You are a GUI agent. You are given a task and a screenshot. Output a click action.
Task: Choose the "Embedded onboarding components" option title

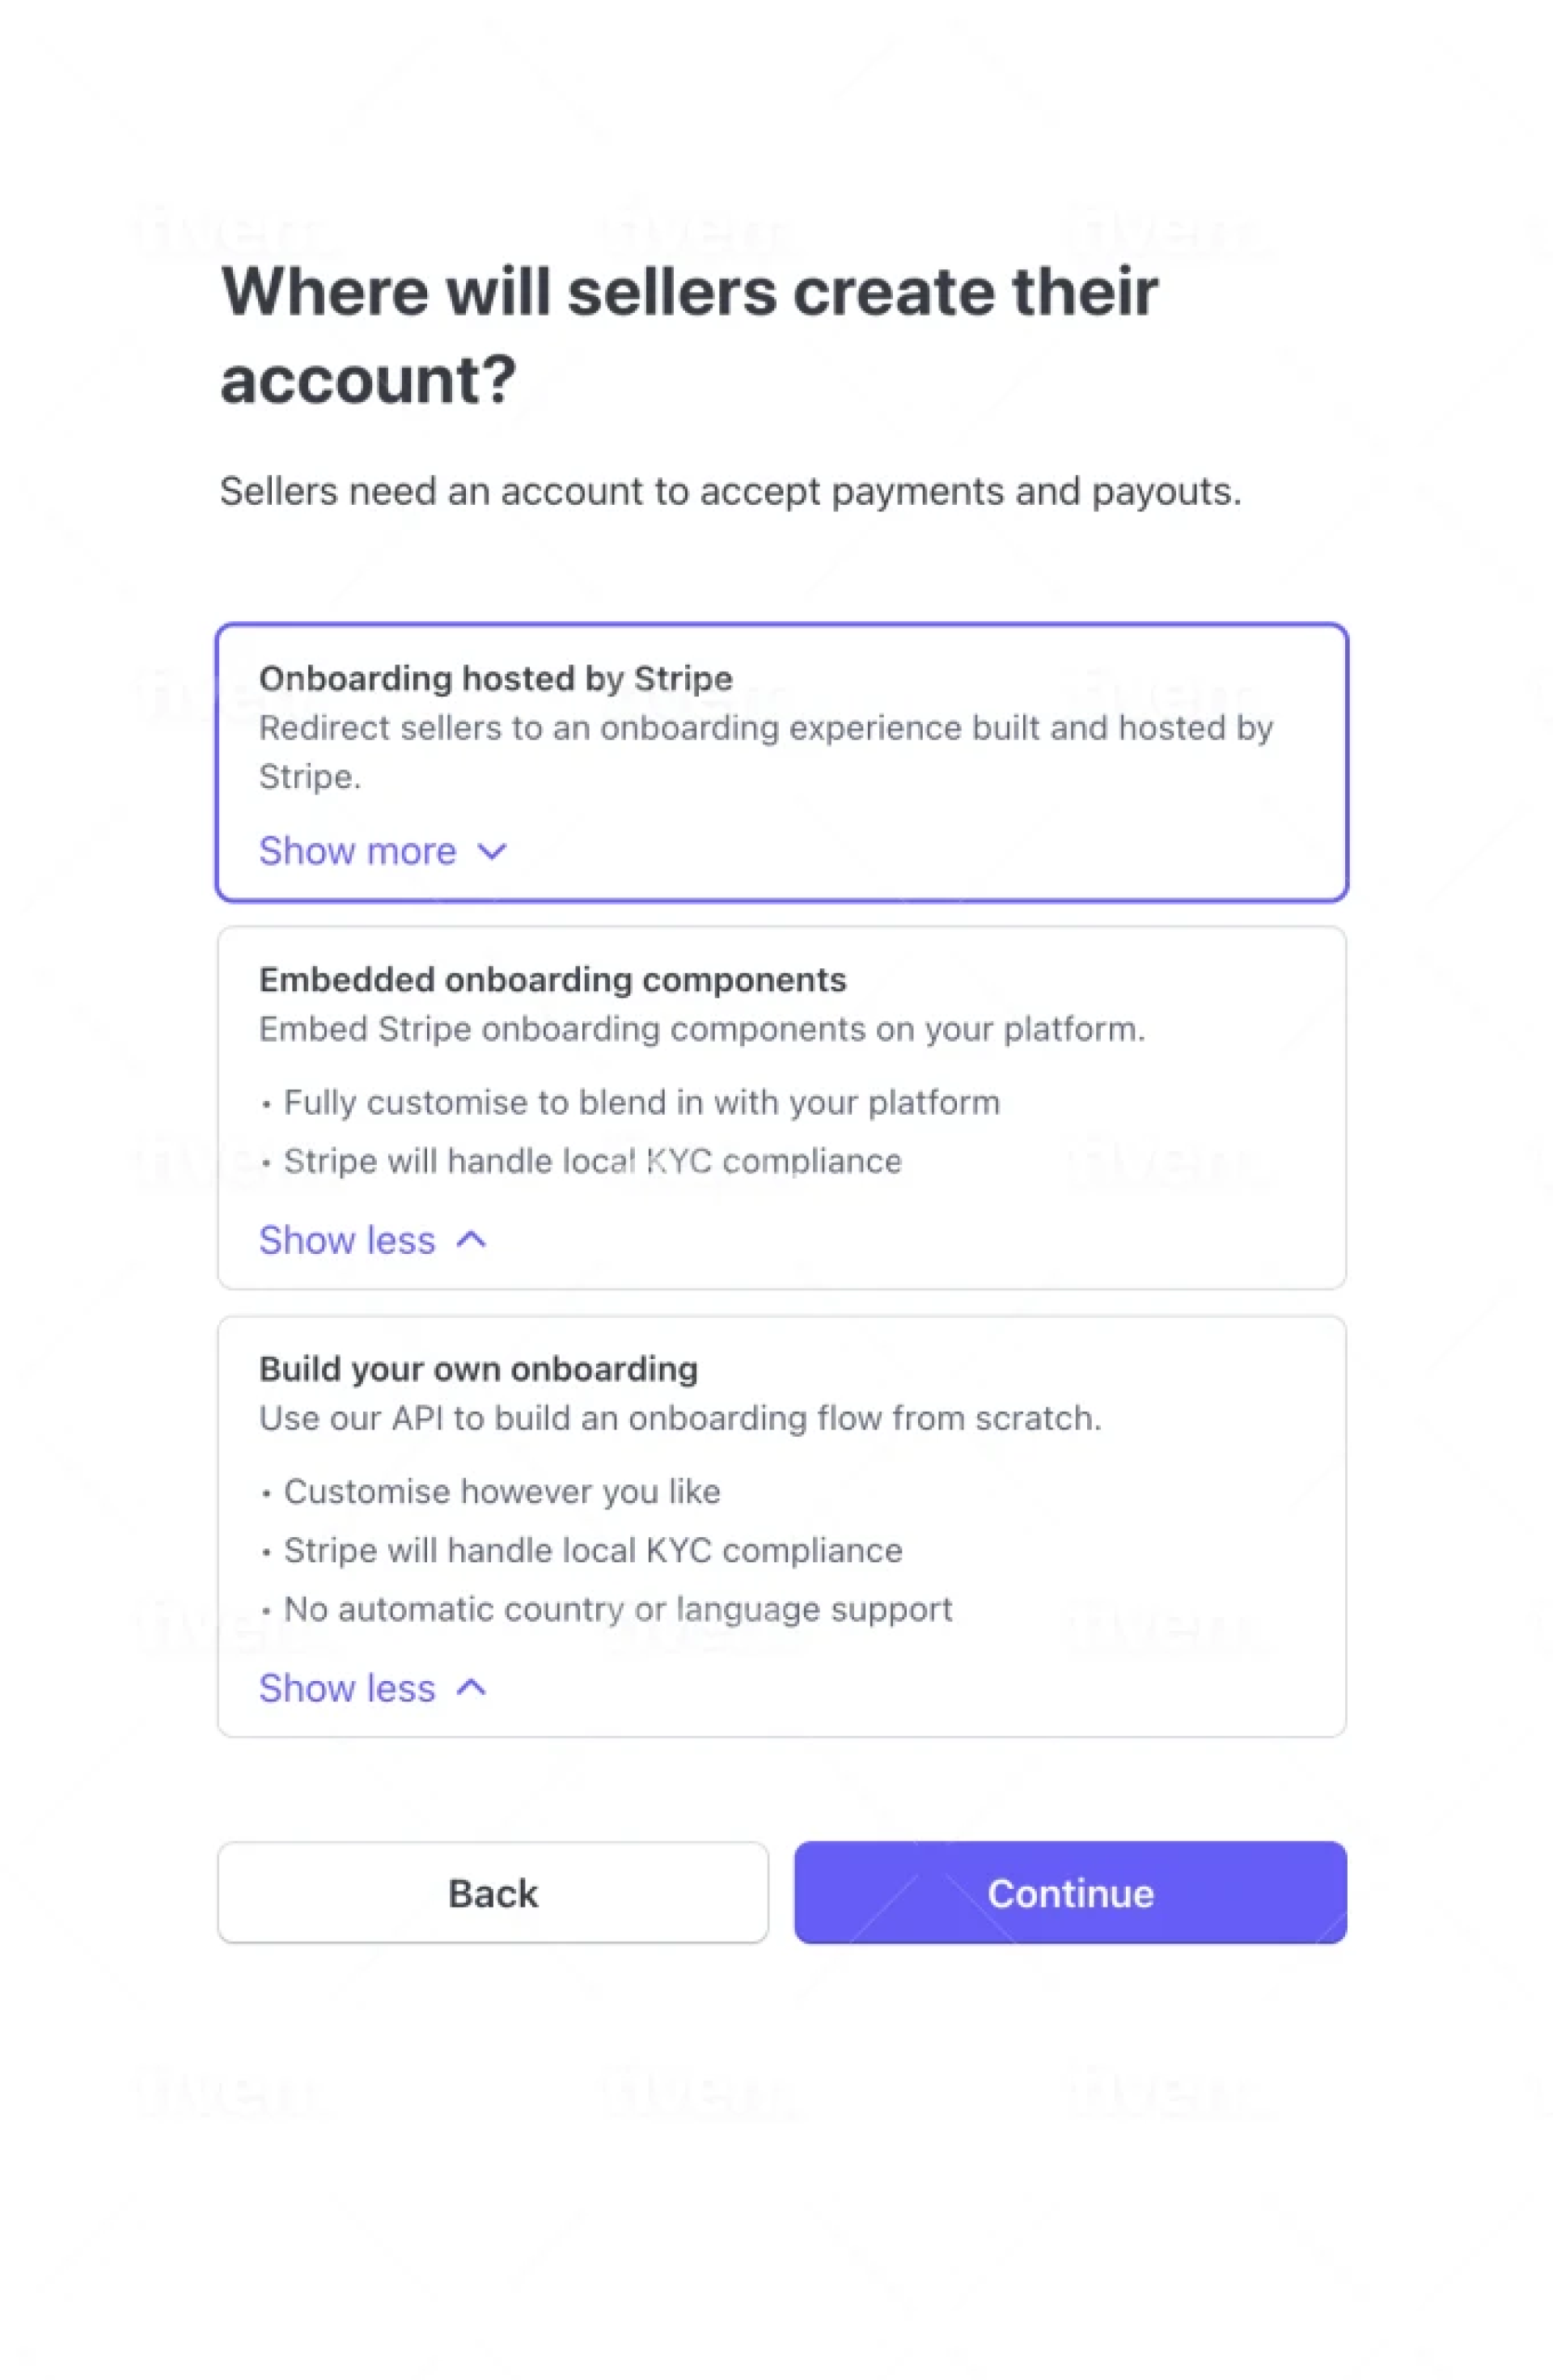[552, 980]
